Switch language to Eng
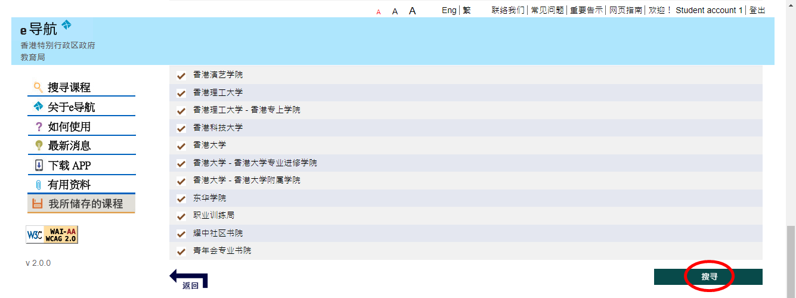This screenshot has height=298, width=796. click(x=449, y=10)
